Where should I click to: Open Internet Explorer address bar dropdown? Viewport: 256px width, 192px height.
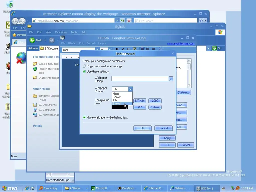(116, 21)
